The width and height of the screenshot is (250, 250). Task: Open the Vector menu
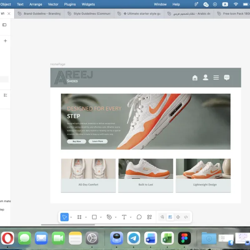[x=53, y=4]
